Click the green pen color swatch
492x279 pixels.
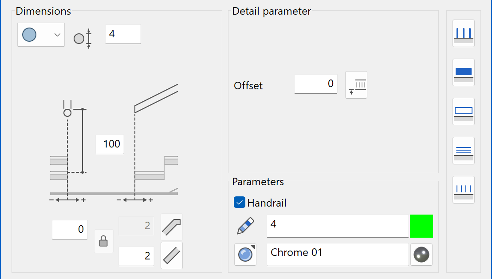point(421,226)
